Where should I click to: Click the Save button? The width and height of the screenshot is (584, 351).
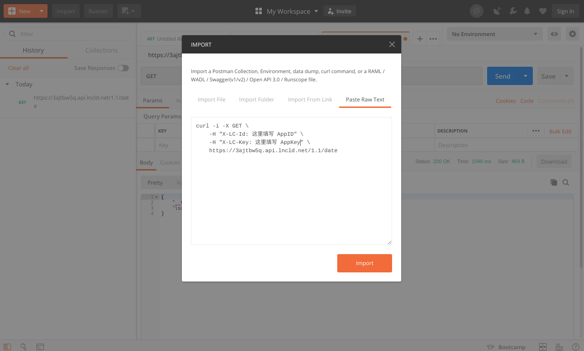(x=548, y=76)
